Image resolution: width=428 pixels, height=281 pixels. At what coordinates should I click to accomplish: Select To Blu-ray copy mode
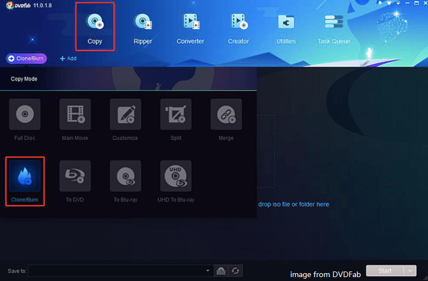125,181
